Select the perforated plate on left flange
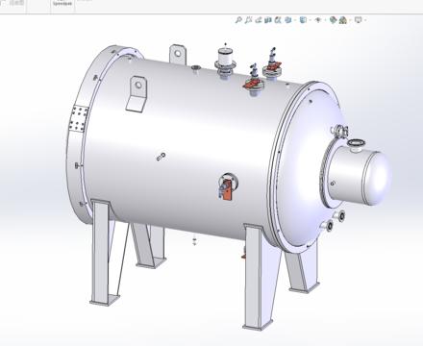Screen dimensions: 423x346 (x=79, y=118)
